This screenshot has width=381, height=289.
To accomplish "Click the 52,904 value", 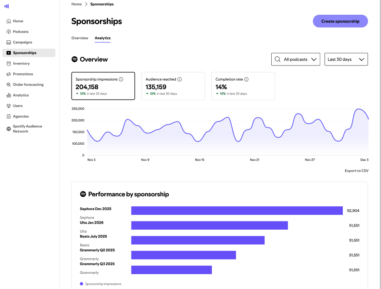I will [x=353, y=211].
